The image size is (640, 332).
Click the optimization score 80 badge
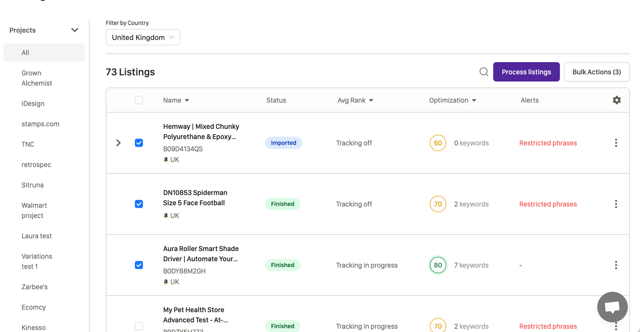[438, 265]
